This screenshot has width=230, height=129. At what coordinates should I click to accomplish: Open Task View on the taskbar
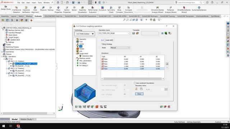[11, 126]
